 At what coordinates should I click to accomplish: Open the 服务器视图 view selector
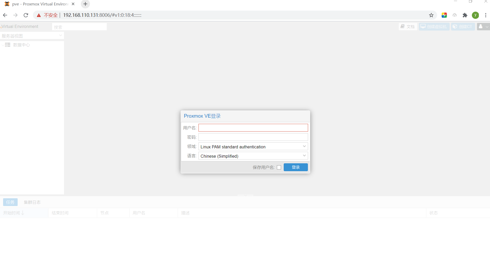coord(32,36)
